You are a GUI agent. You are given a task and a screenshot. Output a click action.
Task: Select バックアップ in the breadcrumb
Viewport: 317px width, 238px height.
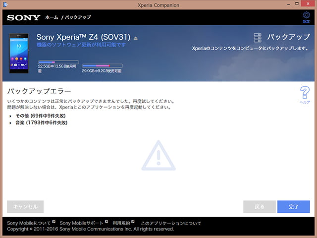point(78,18)
